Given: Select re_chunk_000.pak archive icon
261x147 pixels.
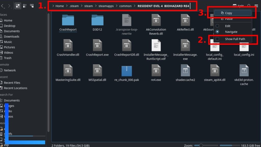Looking at the screenshot, I should 127,70.
